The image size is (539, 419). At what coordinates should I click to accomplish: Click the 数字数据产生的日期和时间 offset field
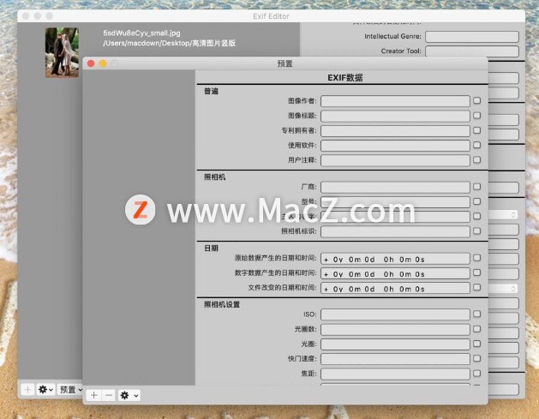coord(395,273)
